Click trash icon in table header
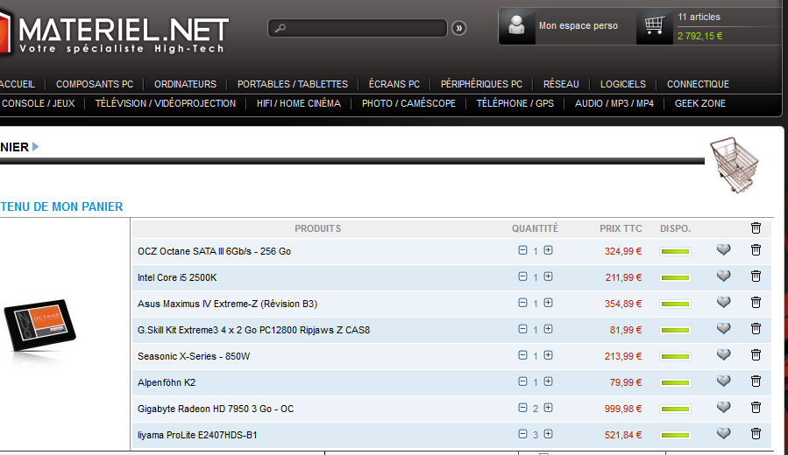This screenshot has height=455, width=788. point(756,228)
